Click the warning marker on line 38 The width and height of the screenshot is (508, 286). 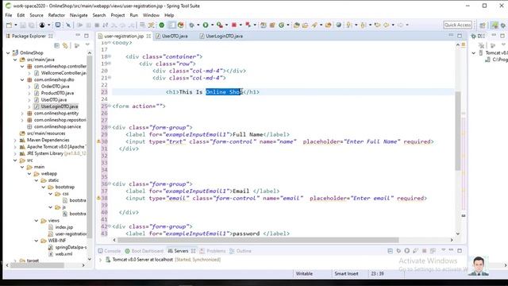pyautogui.click(x=98, y=198)
